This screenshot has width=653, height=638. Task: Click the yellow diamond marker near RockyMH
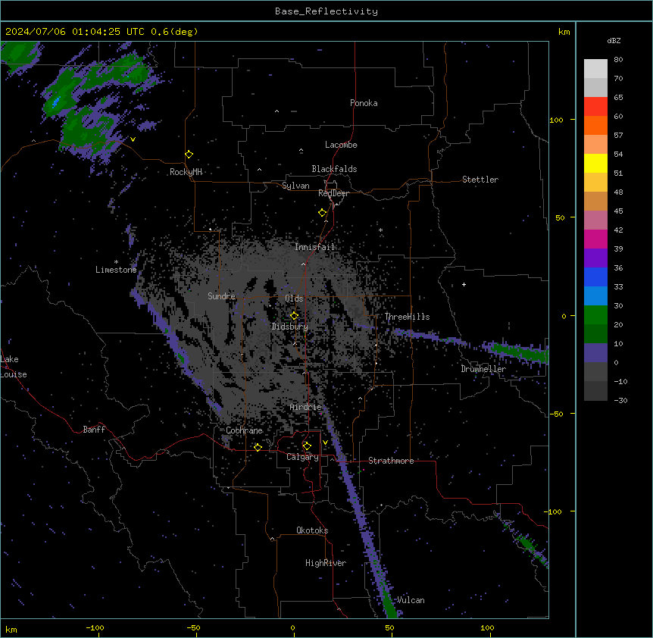coord(189,155)
